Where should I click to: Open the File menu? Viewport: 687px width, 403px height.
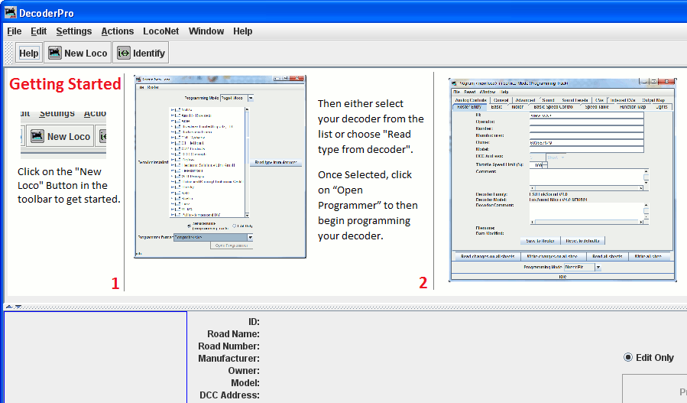click(x=15, y=31)
